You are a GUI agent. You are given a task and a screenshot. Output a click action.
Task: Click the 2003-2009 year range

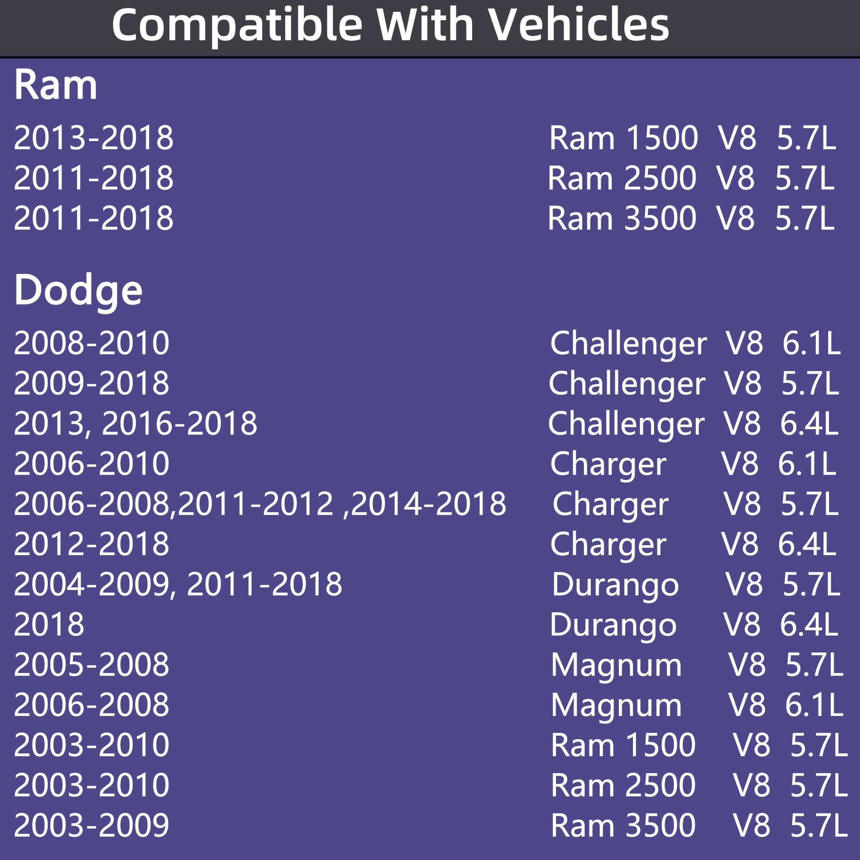tap(91, 825)
